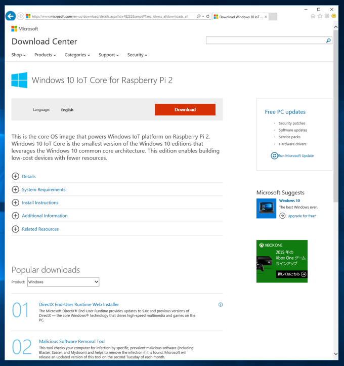Click the Download Center heading link

pyautogui.click(x=45, y=42)
